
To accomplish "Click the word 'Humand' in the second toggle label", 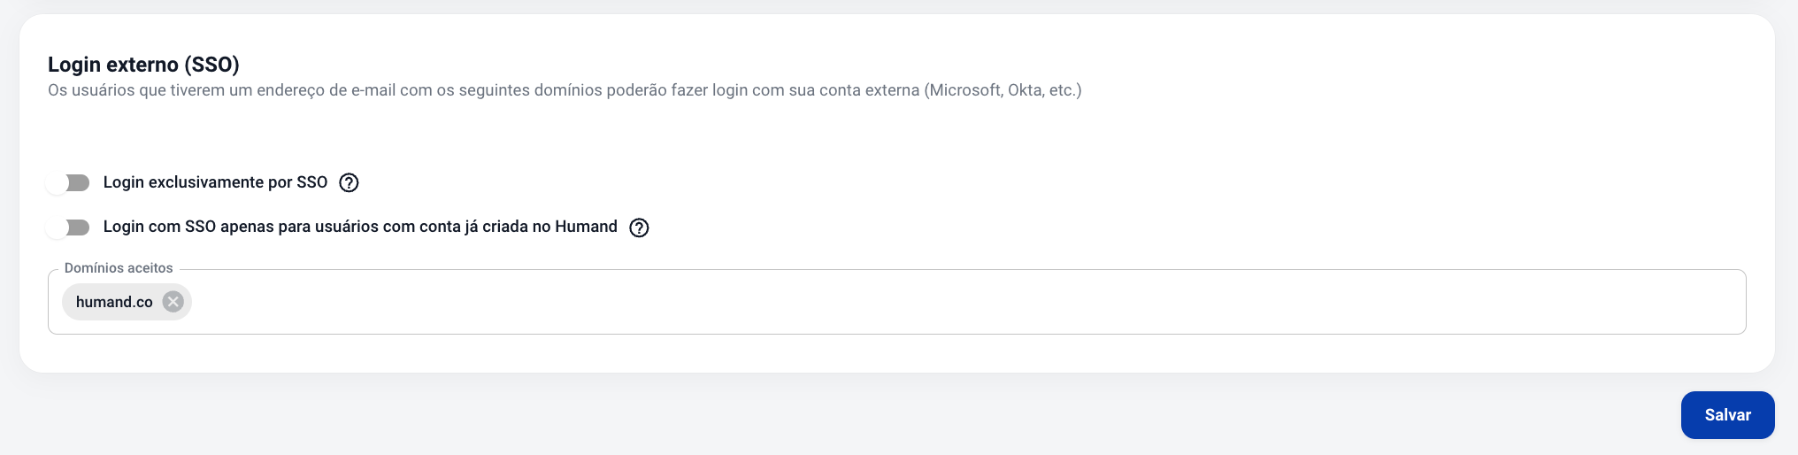I will [586, 227].
